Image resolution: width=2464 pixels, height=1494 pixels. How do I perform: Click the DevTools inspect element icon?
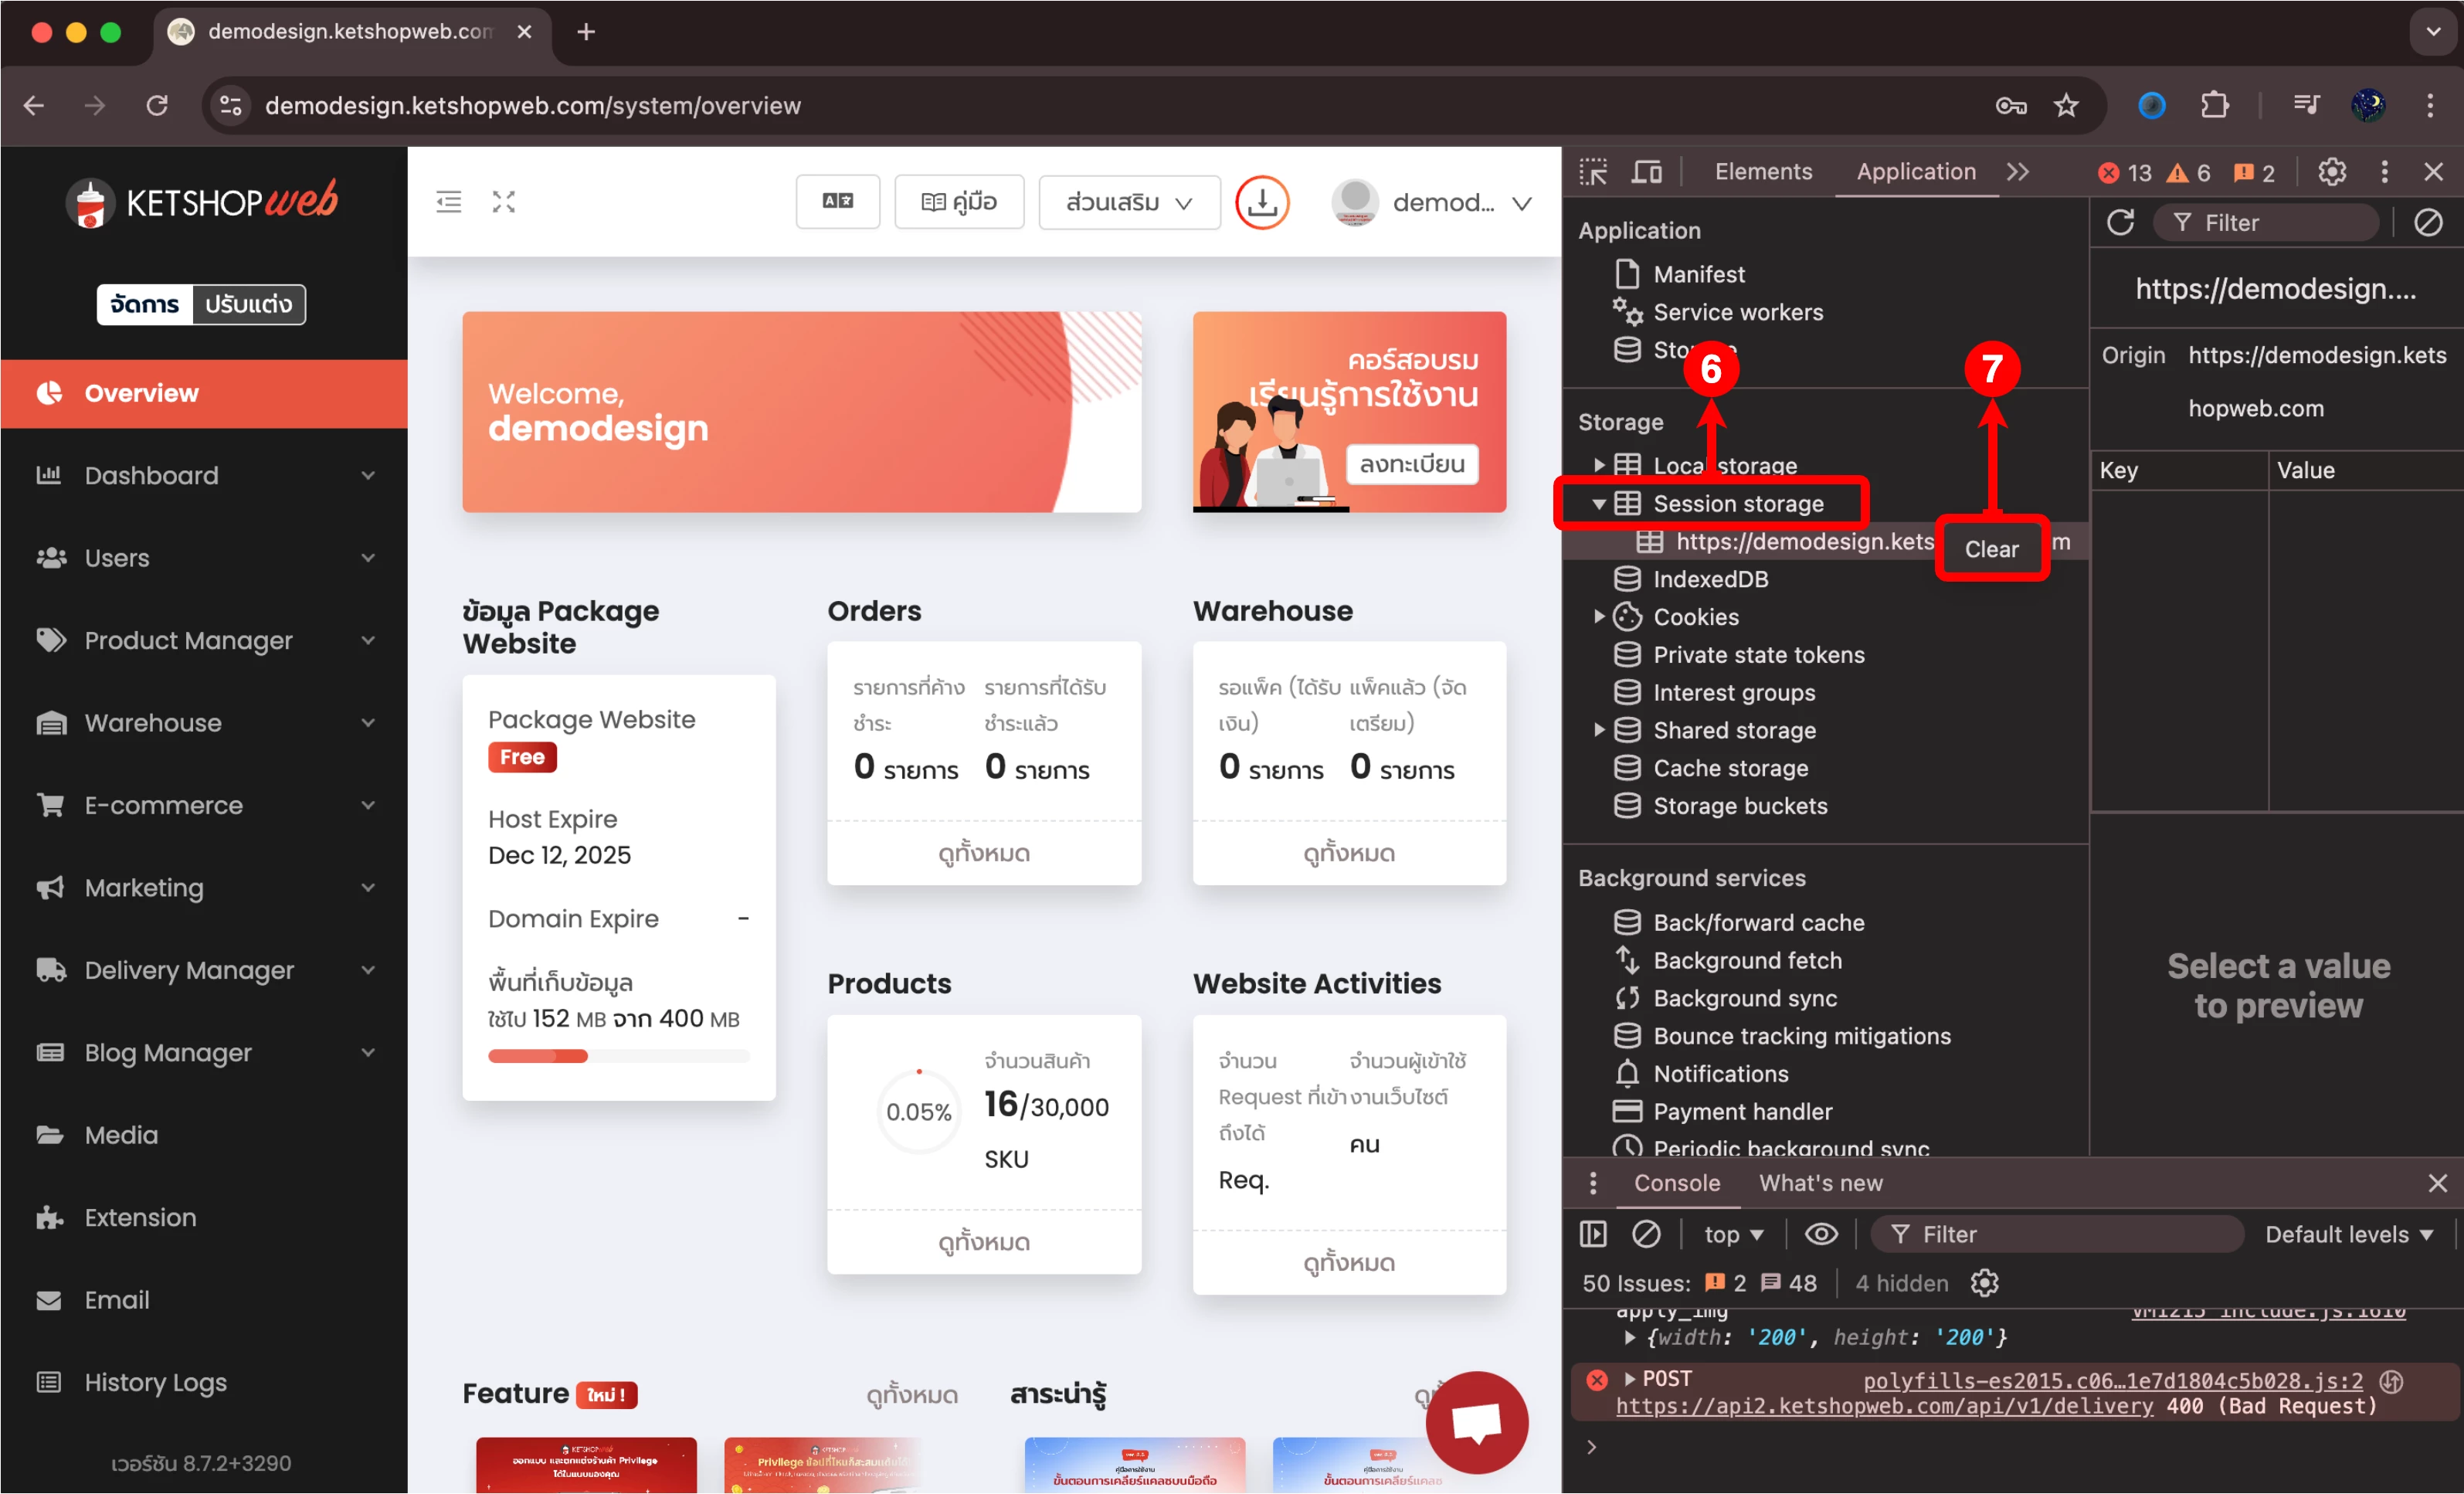coord(1593,172)
